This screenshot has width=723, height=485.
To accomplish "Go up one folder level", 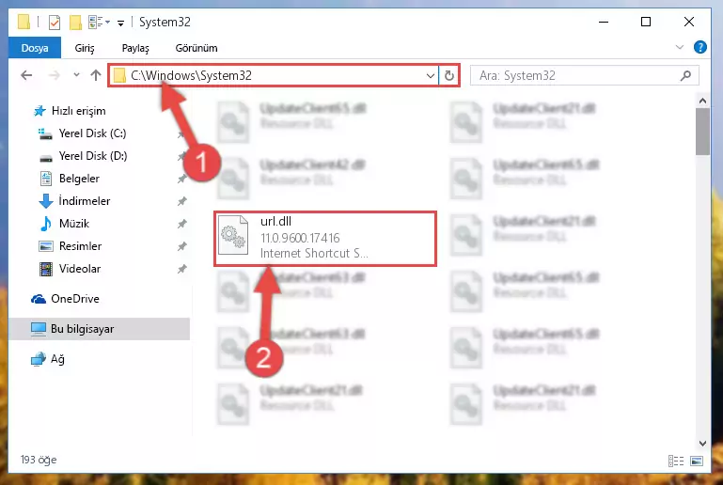I will pyautogui.click(x=96, y=75).
